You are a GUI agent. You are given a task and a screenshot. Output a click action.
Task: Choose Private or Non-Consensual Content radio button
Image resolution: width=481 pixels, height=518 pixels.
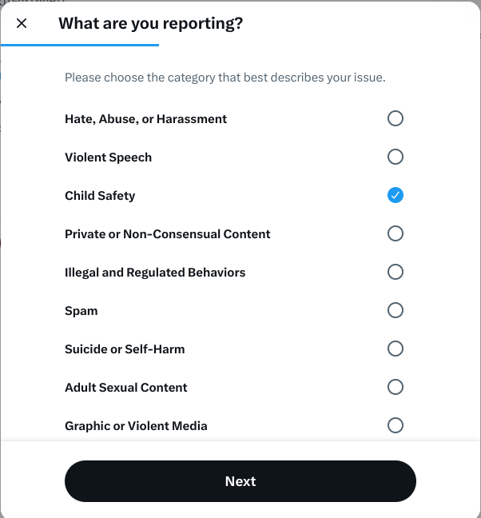click(395, 234)
